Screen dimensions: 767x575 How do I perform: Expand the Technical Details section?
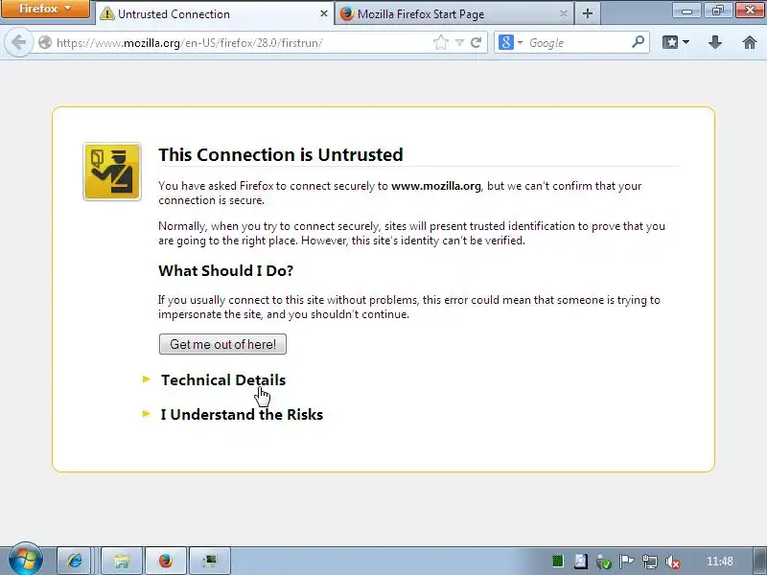click(223, 379)
